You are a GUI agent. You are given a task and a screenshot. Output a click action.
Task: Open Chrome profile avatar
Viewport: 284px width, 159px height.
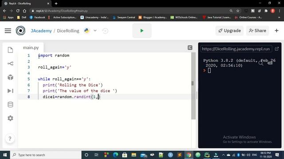pos(272,11)
